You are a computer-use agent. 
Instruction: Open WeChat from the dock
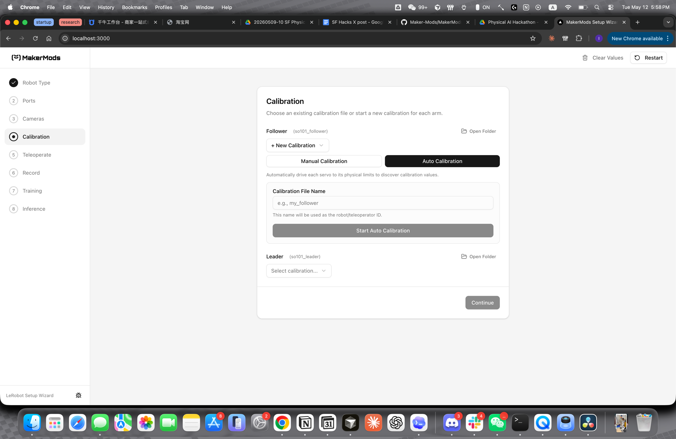point(497,423)
